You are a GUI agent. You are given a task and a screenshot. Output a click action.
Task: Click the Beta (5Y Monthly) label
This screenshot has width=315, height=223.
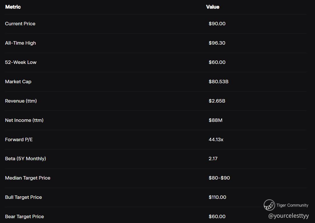[26, 159]
